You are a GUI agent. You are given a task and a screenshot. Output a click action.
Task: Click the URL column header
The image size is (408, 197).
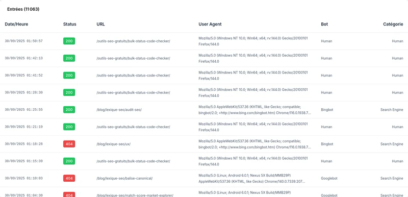[x=100, y=24]
